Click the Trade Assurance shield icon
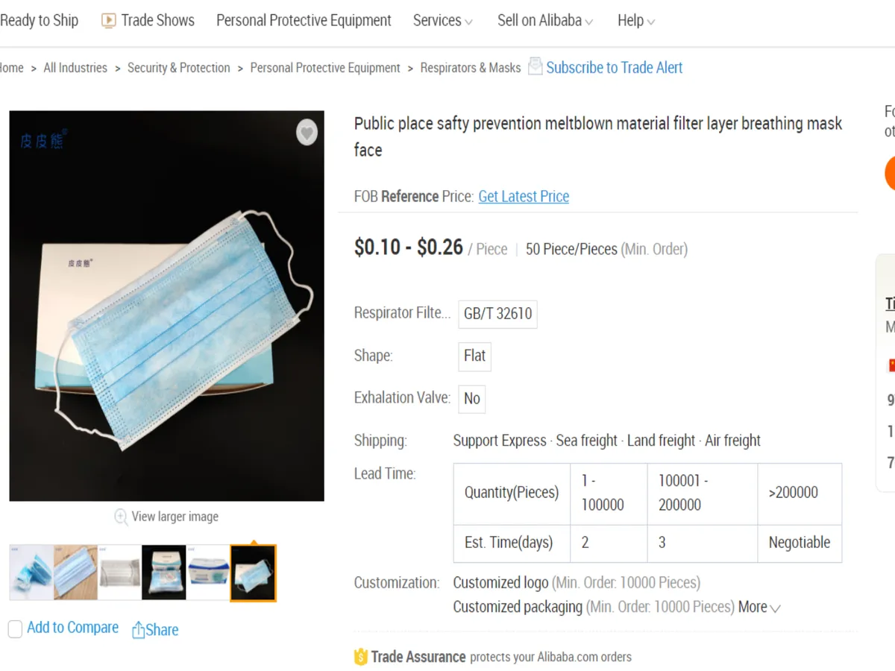Image resolution: width=895 pixels, height=671 pixels. click(x=361, y=657)
